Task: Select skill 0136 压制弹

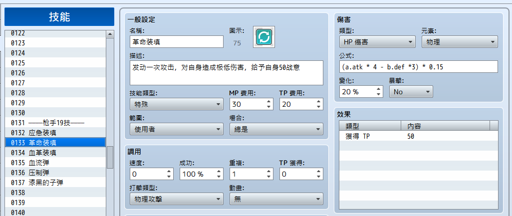Action: click(x=55, y=172)
